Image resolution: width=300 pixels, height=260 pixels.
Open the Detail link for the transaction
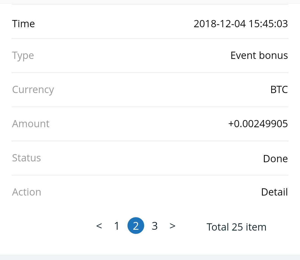pos(274,192)
